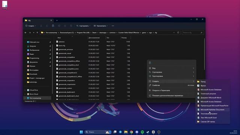The height and width of the screenshot is (135, 240).
Task: Select the config file icon on desktop
Action: click(5, 5)
